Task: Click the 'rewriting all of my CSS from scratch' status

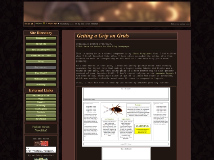Action: tap(79, 24)
